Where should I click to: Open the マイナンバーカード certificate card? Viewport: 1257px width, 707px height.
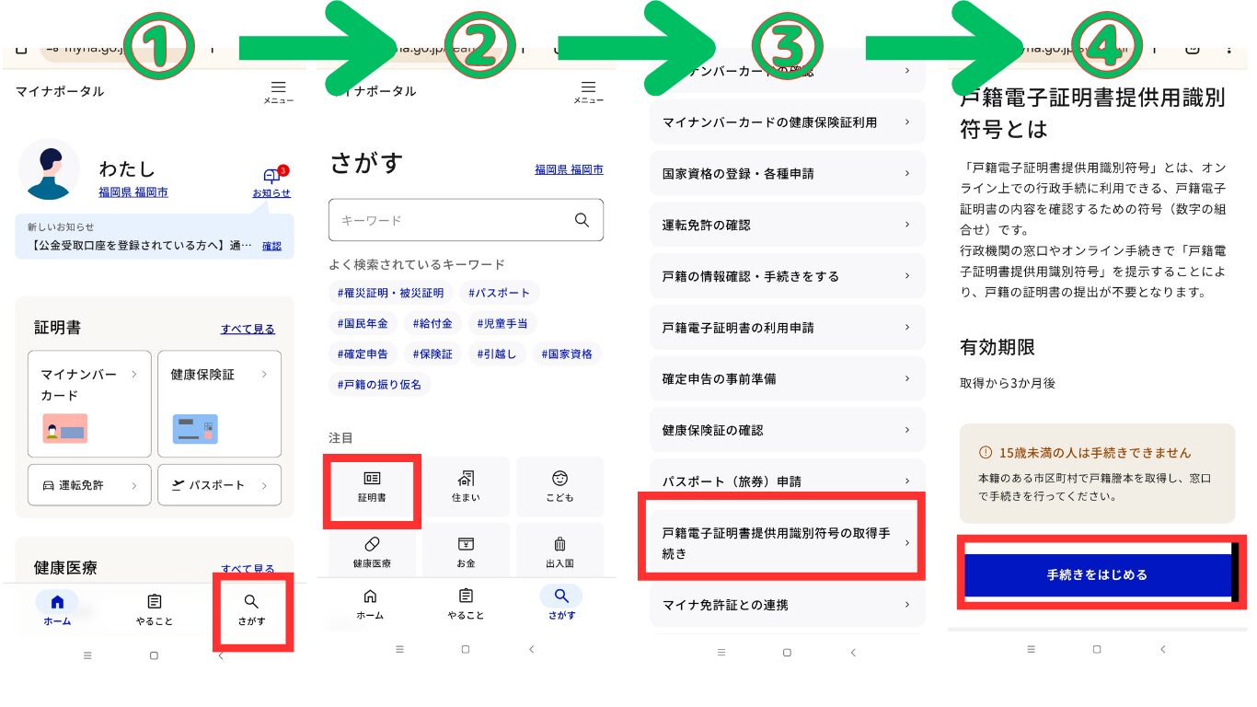[89, 403]
